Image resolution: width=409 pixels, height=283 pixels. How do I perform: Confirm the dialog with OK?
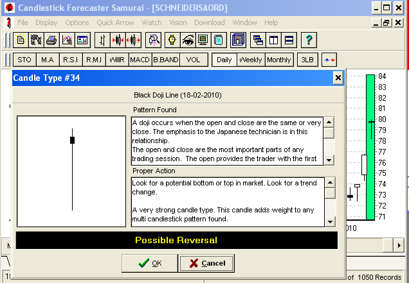[150, 263]
